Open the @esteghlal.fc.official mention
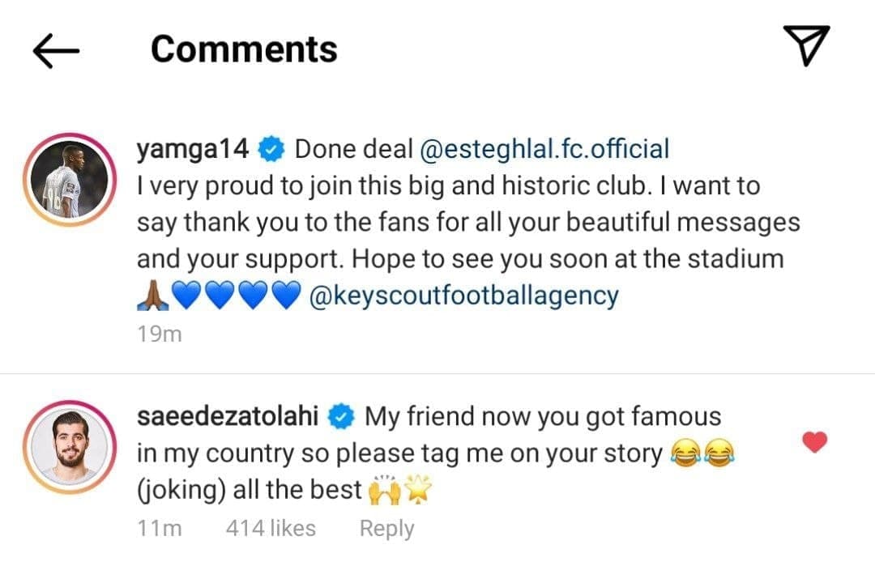 coord(543,149)
